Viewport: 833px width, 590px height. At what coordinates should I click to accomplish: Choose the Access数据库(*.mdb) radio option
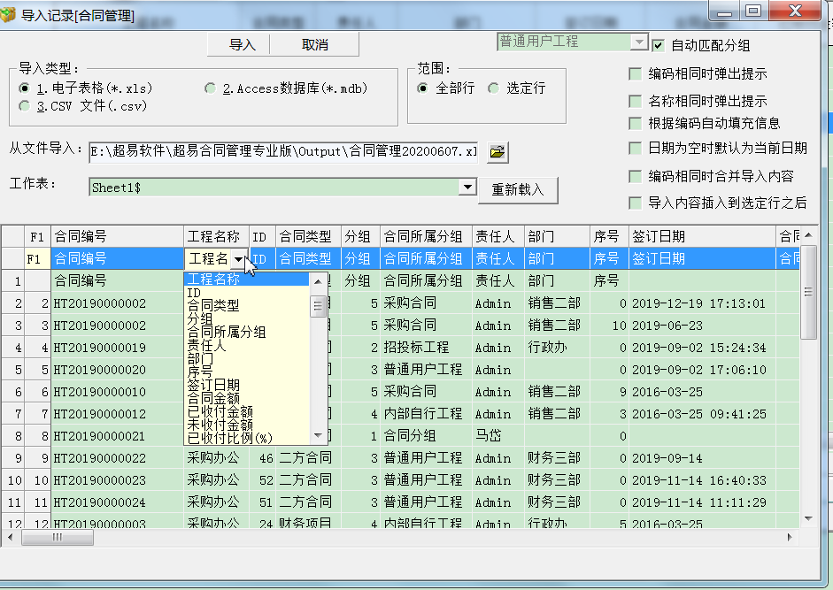210,88
